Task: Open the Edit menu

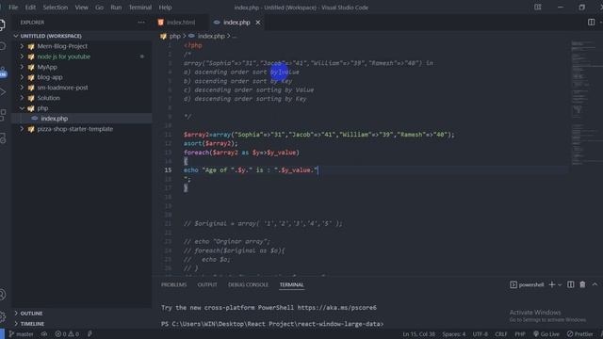Action: 30,8
